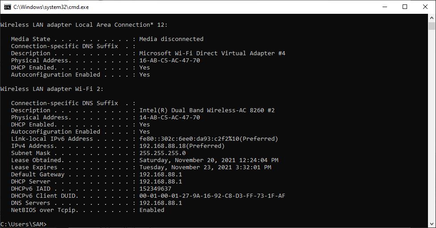Click the C:\Windows\system32\cmd.exe title text
Screen dimensions: 436x228
(x=51, y=7)
